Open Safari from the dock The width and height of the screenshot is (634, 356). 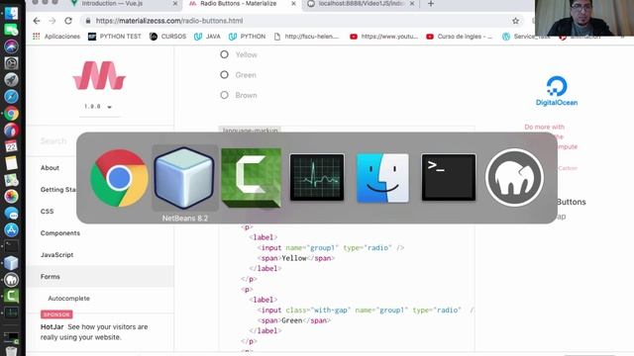pyautogui.click(x=11, y=97)
